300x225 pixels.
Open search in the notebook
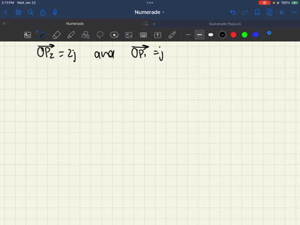(31, 12)
